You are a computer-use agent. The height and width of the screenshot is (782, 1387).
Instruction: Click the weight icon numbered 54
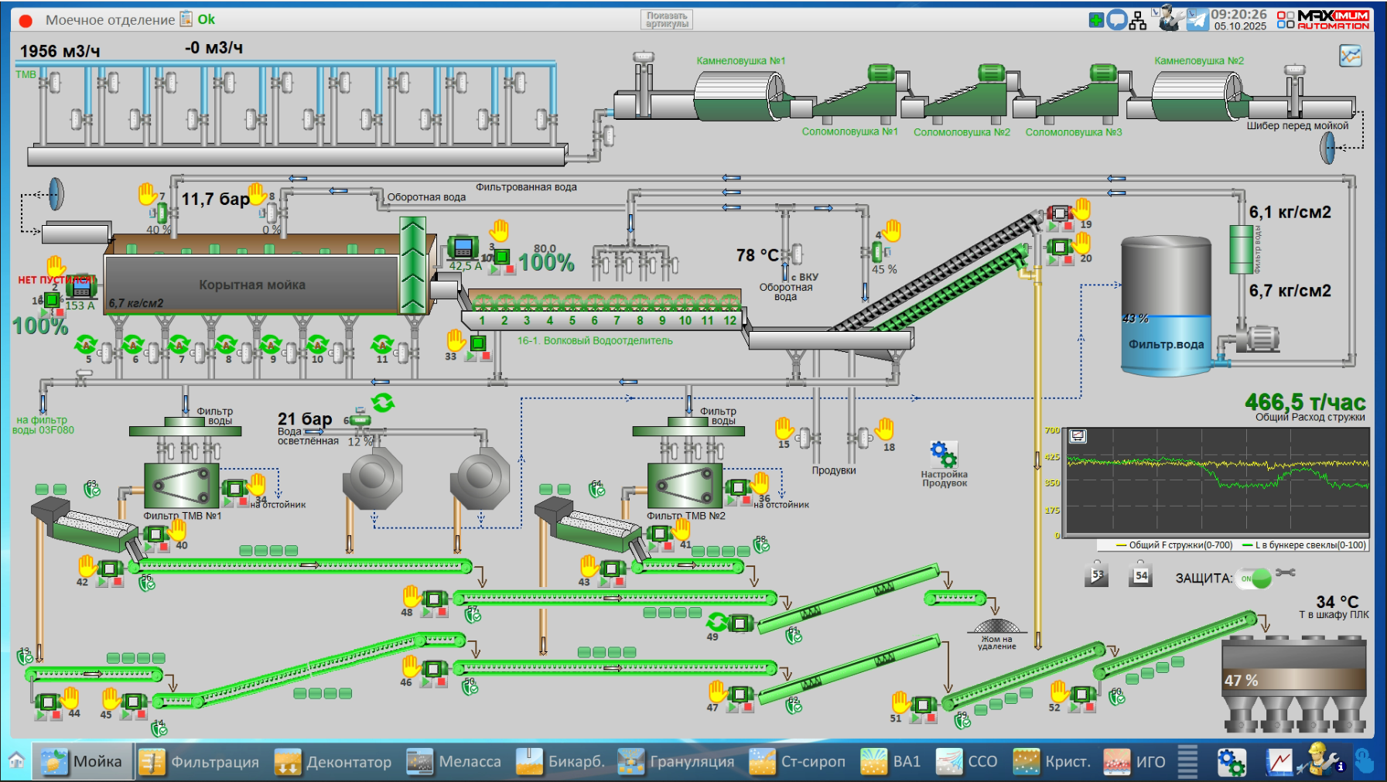click(x=1140, y=575)
